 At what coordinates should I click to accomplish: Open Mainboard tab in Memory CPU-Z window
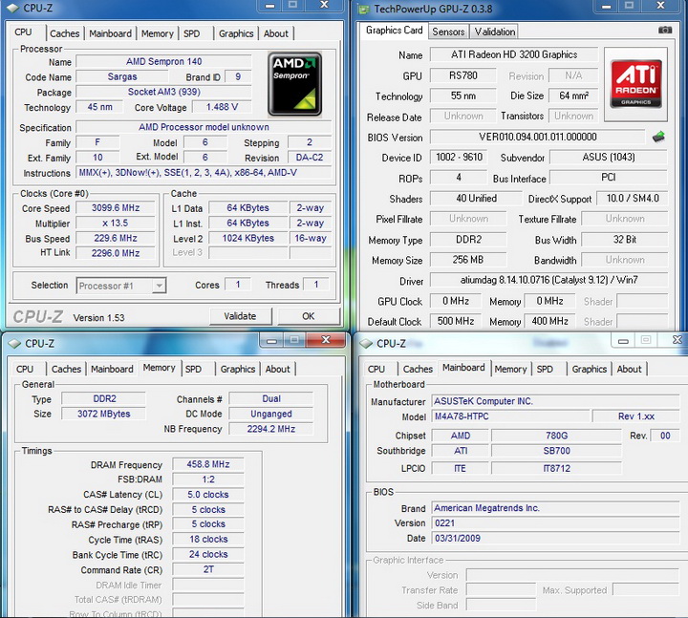coord(112,370)
